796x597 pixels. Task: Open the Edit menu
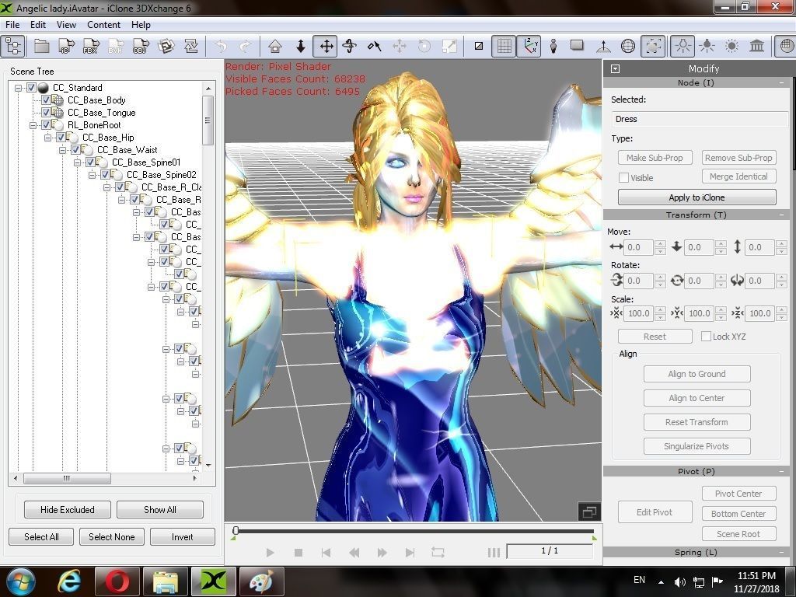37,24
